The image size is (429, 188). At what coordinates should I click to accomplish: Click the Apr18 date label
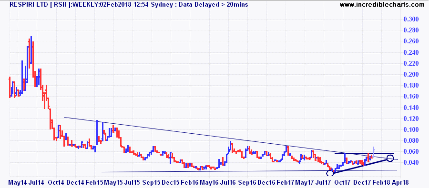(x=401, y=182)
